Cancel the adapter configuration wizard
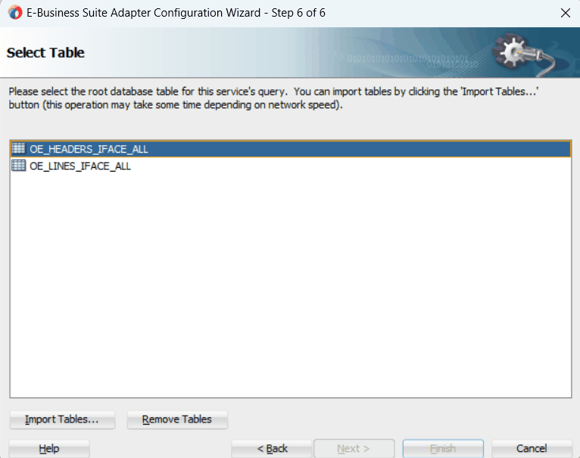The height and width of the screenshot is (458, 580). click(532, 448)
